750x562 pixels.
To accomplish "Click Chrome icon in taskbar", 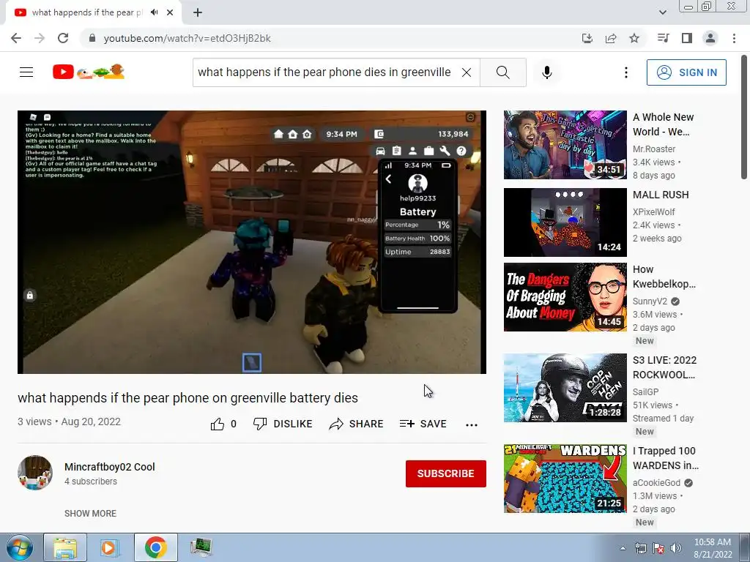I will (x=155, y=547).
